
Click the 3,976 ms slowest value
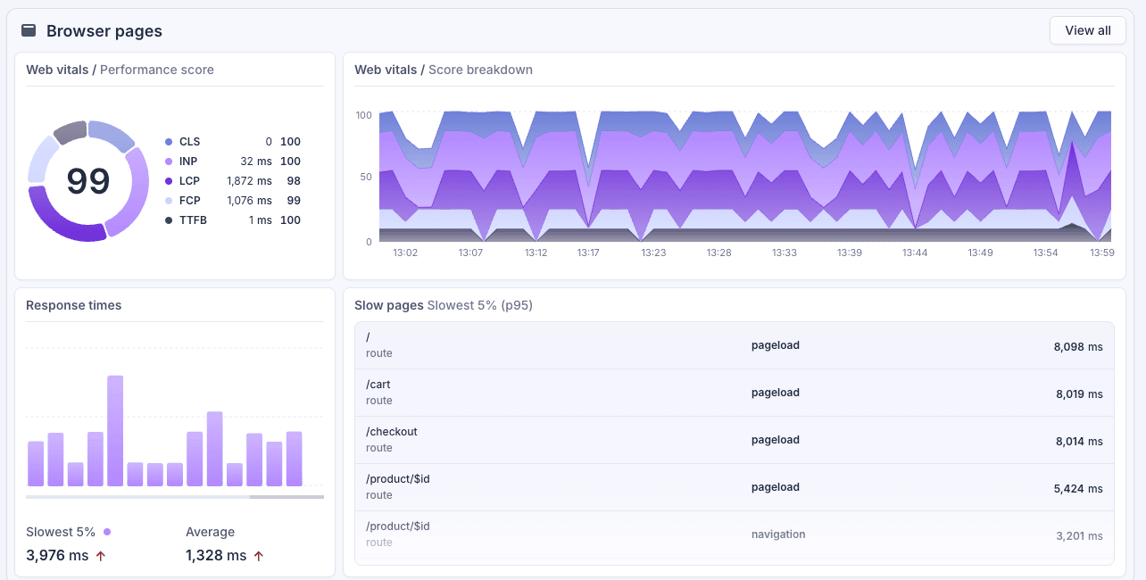coord(57,556)
